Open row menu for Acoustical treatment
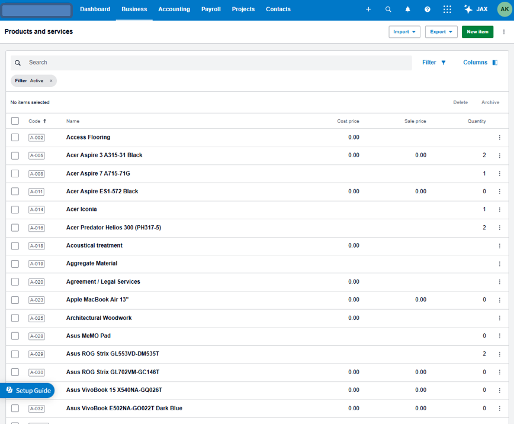 coord(499,246)
